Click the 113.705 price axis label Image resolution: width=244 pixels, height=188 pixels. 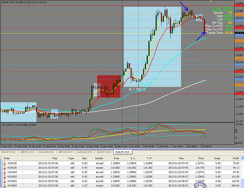point(239,107)
